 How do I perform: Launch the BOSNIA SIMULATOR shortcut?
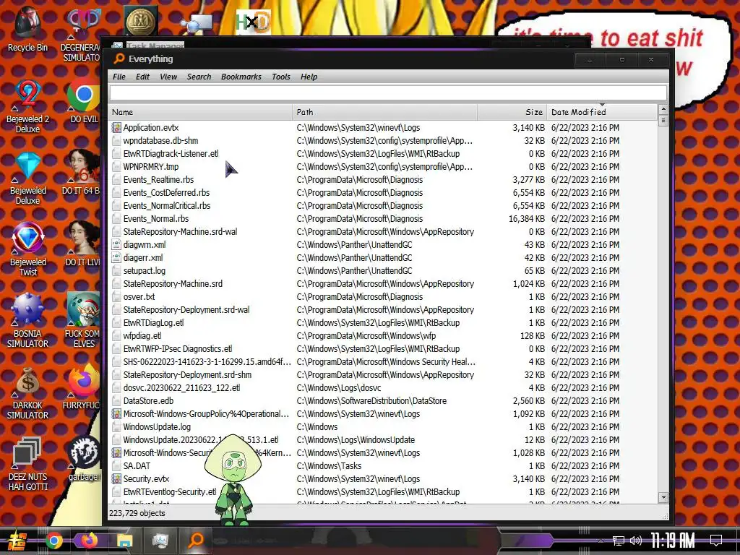[x=27, y=321]
